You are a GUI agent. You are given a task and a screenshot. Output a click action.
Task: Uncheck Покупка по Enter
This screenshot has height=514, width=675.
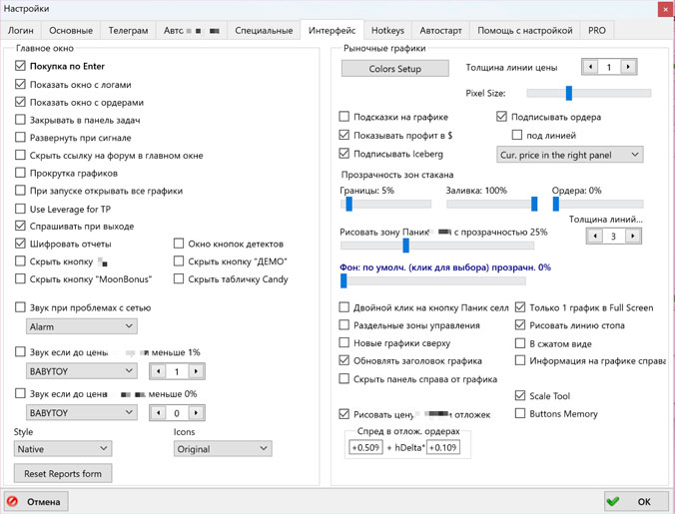pos(20,66)
